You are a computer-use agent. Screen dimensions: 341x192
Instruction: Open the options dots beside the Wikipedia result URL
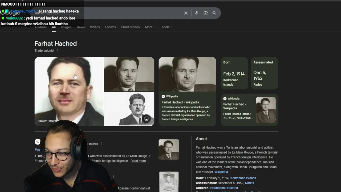[x=101, y=144]
